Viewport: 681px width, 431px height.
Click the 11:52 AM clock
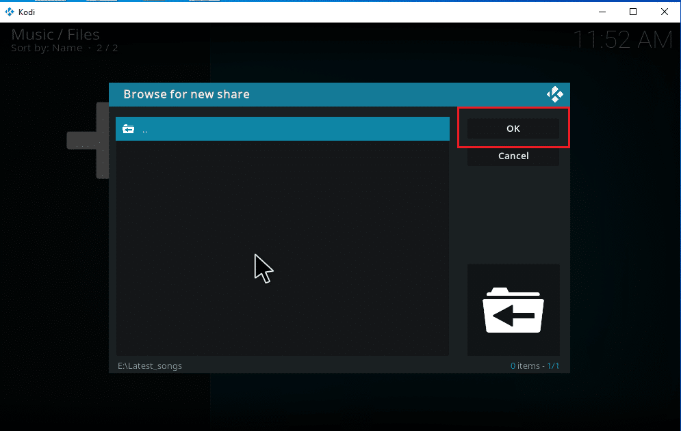(x=623, y=40)
